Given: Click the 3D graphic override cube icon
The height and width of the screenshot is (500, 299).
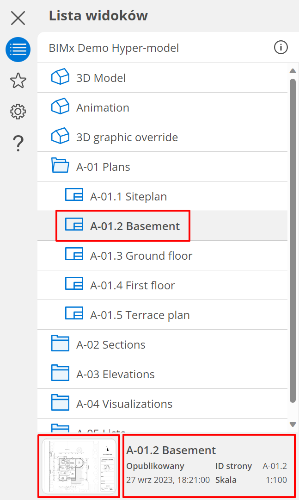Looking at the screenshot, I should tap(60, 137).
